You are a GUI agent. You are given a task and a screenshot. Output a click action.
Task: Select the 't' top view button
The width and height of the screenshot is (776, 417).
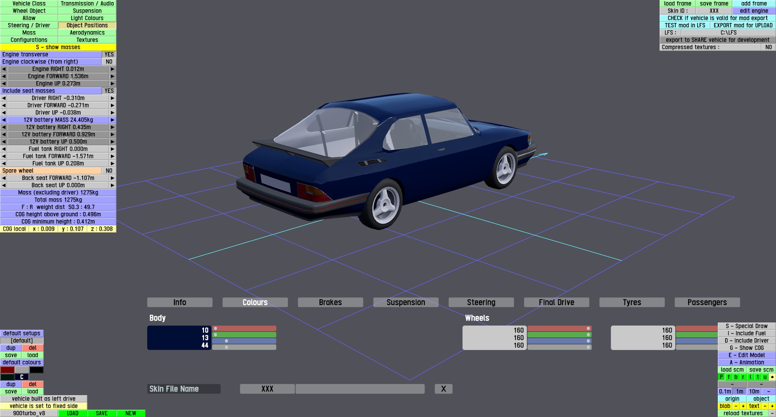(758, 377)
